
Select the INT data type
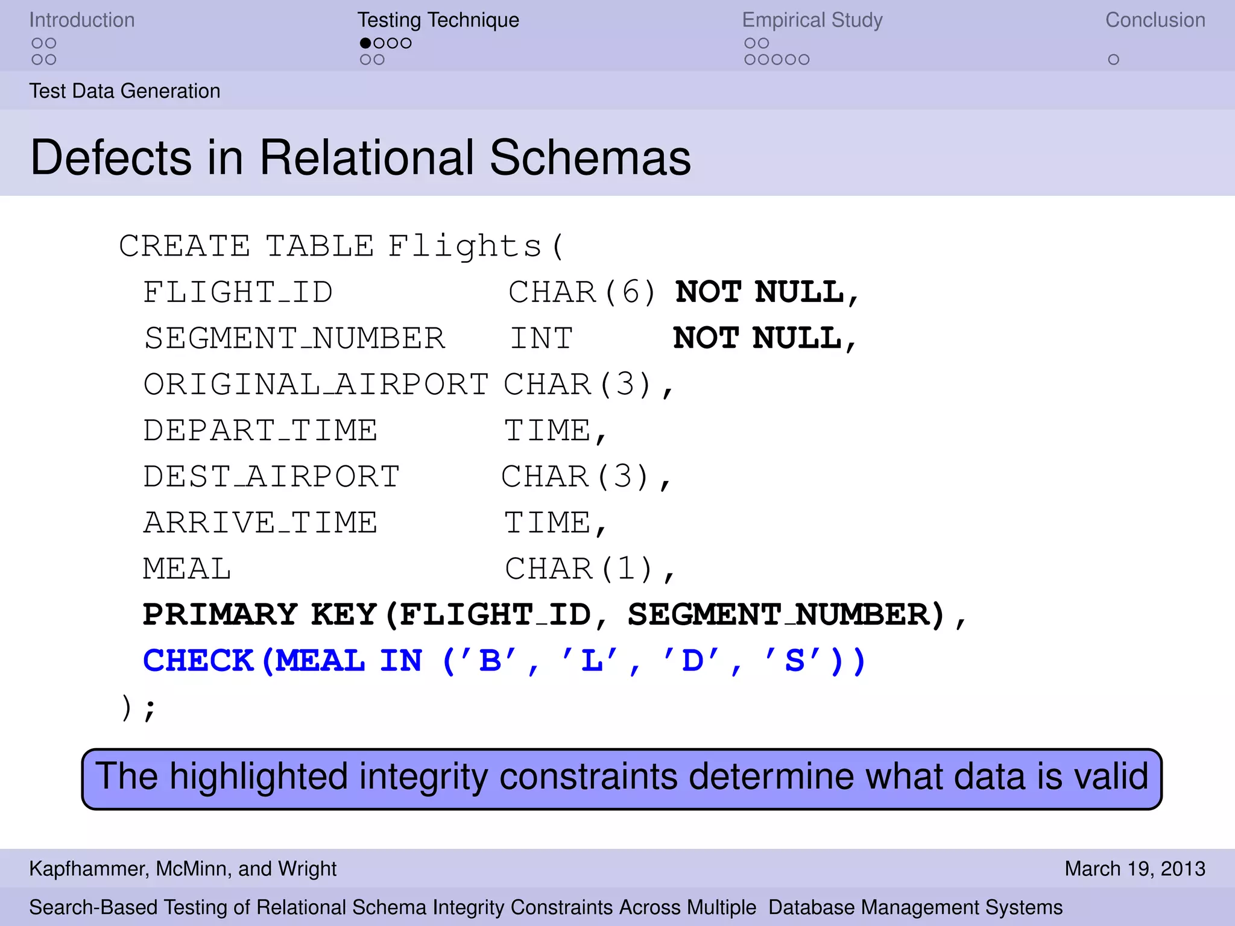542,338
